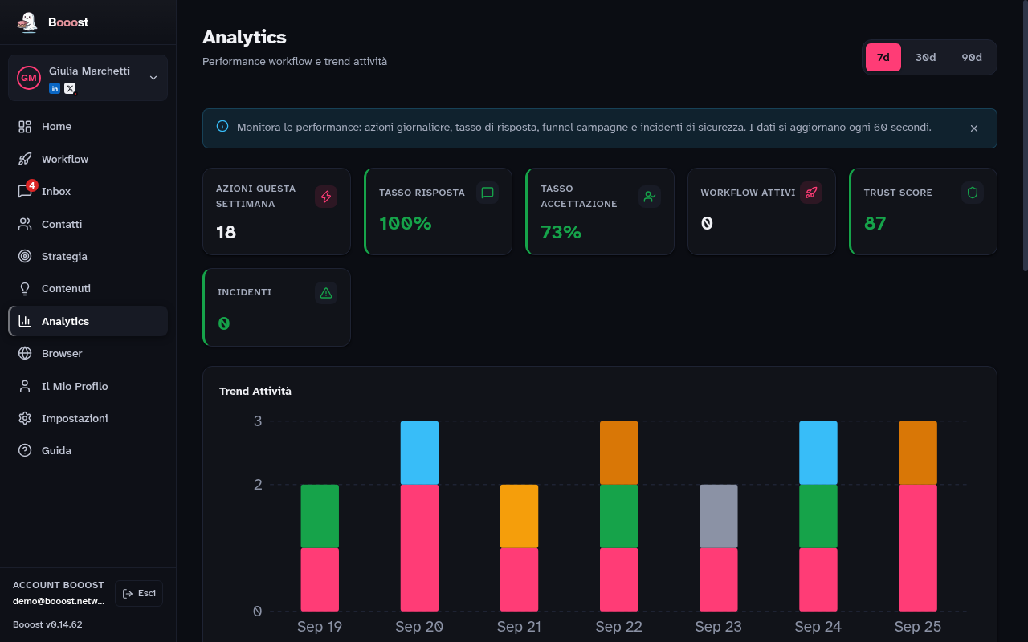Click the Booost v0.14.62 version label
Image resolution: width=1028 pixels, height=642 pixels.
(x=47, y=624)
